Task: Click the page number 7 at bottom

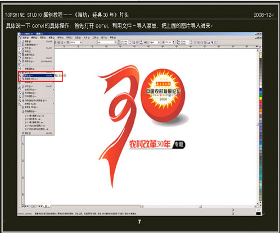Action: [139, 222]
